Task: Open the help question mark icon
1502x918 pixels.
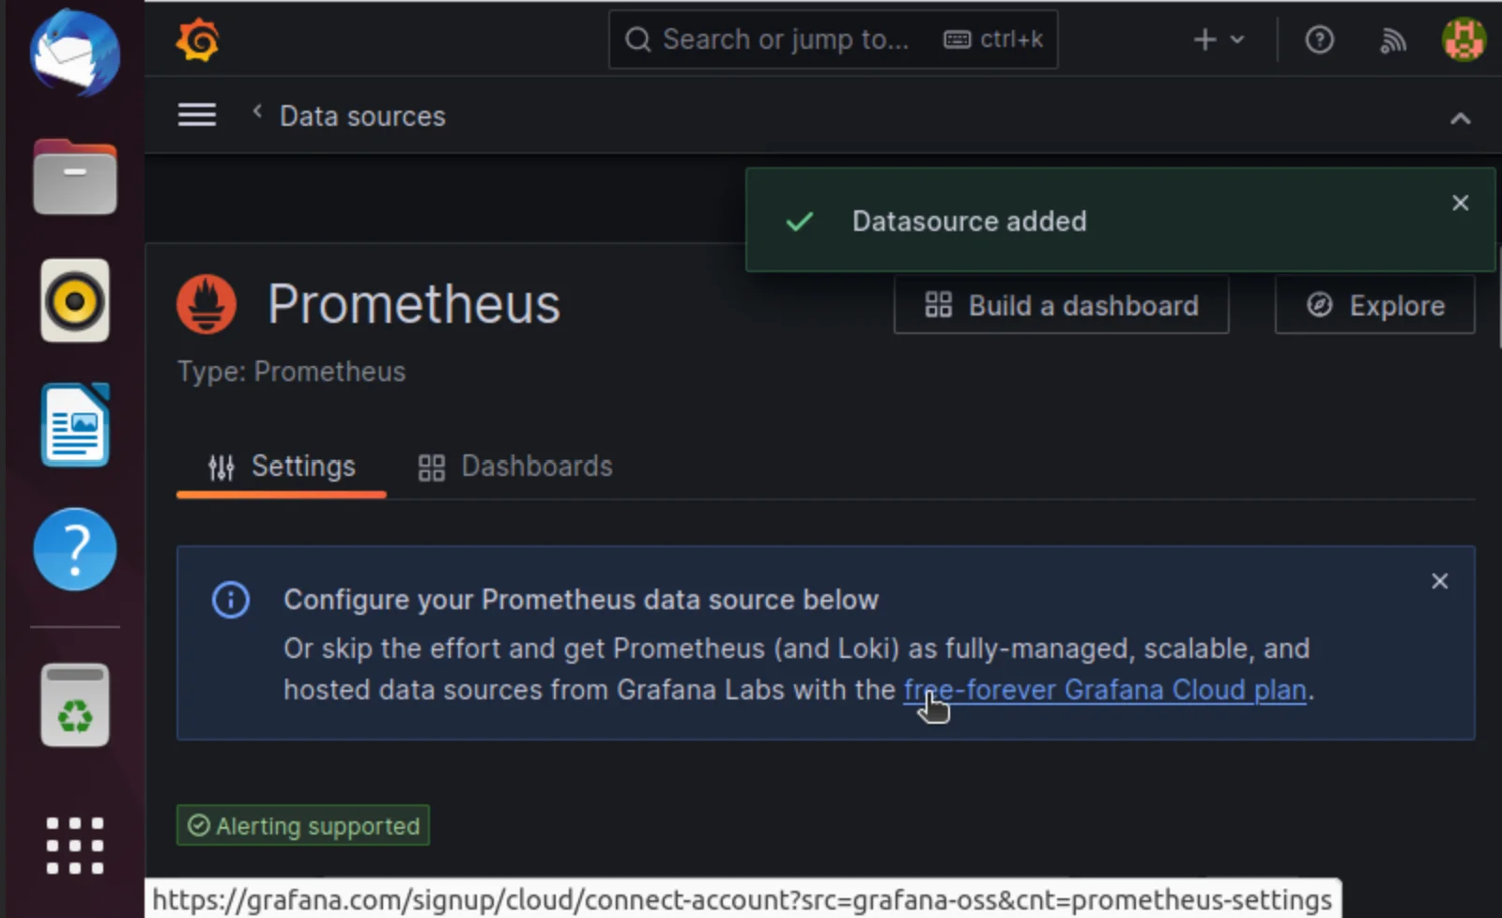Action: click(x=1319, y=40)
